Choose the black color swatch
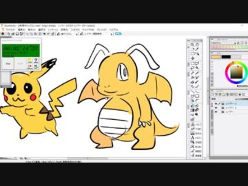 coord(226,57)
